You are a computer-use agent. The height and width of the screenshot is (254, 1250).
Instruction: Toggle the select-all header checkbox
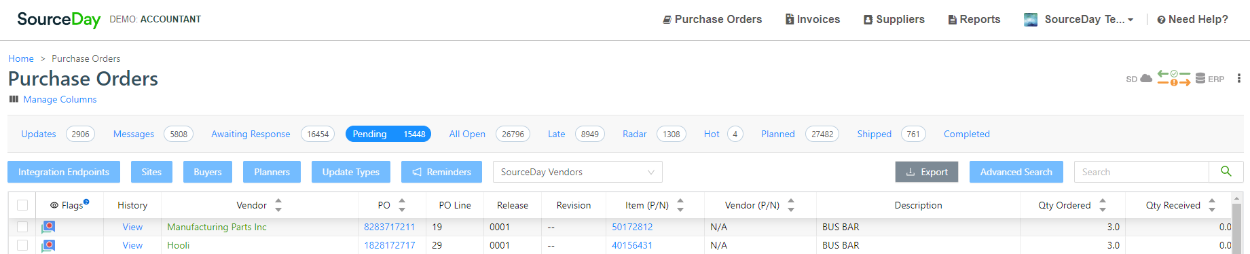click(x=22, y=205)
